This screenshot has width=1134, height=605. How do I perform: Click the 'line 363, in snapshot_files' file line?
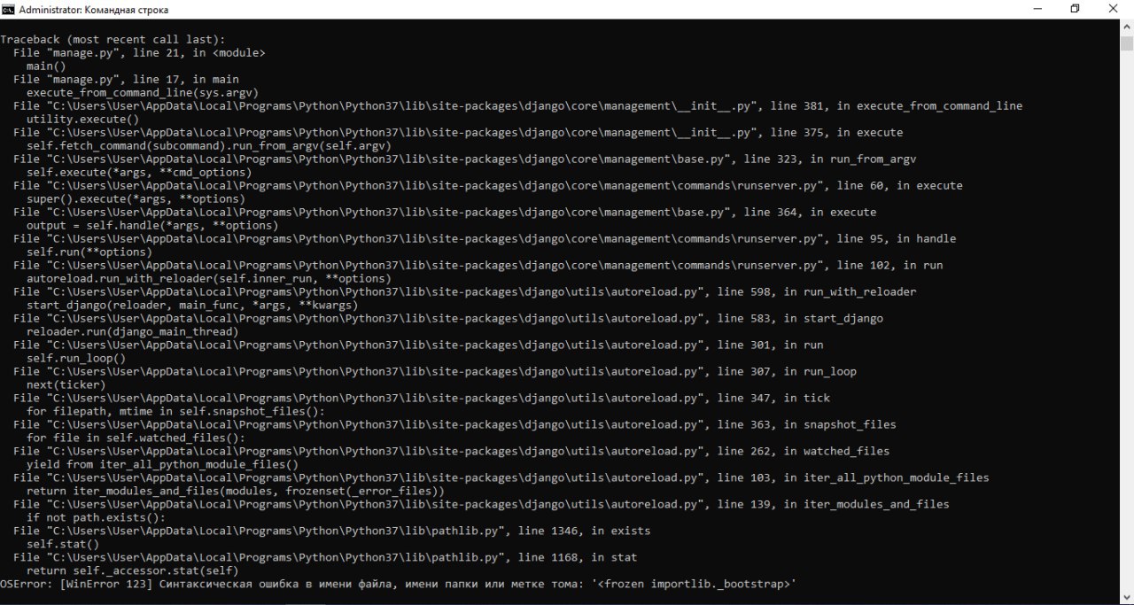[454, 425]
